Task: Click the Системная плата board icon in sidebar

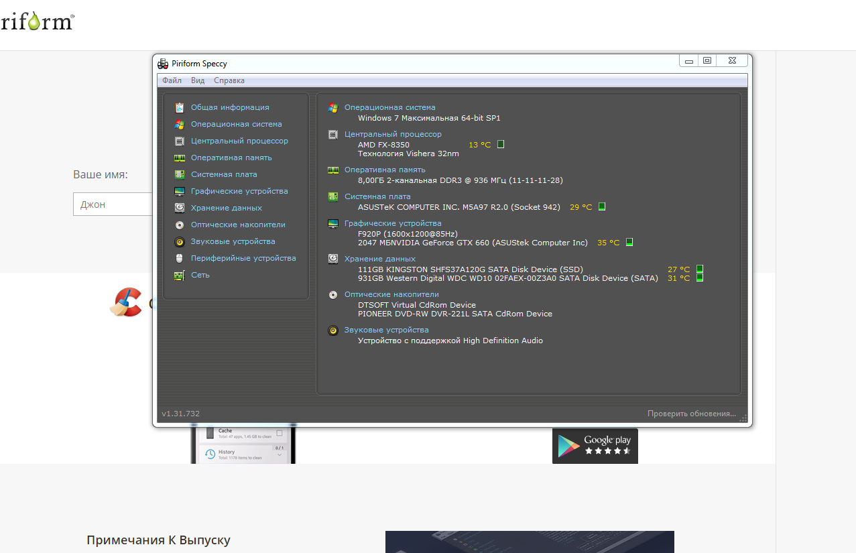Action: click(179, 174)
